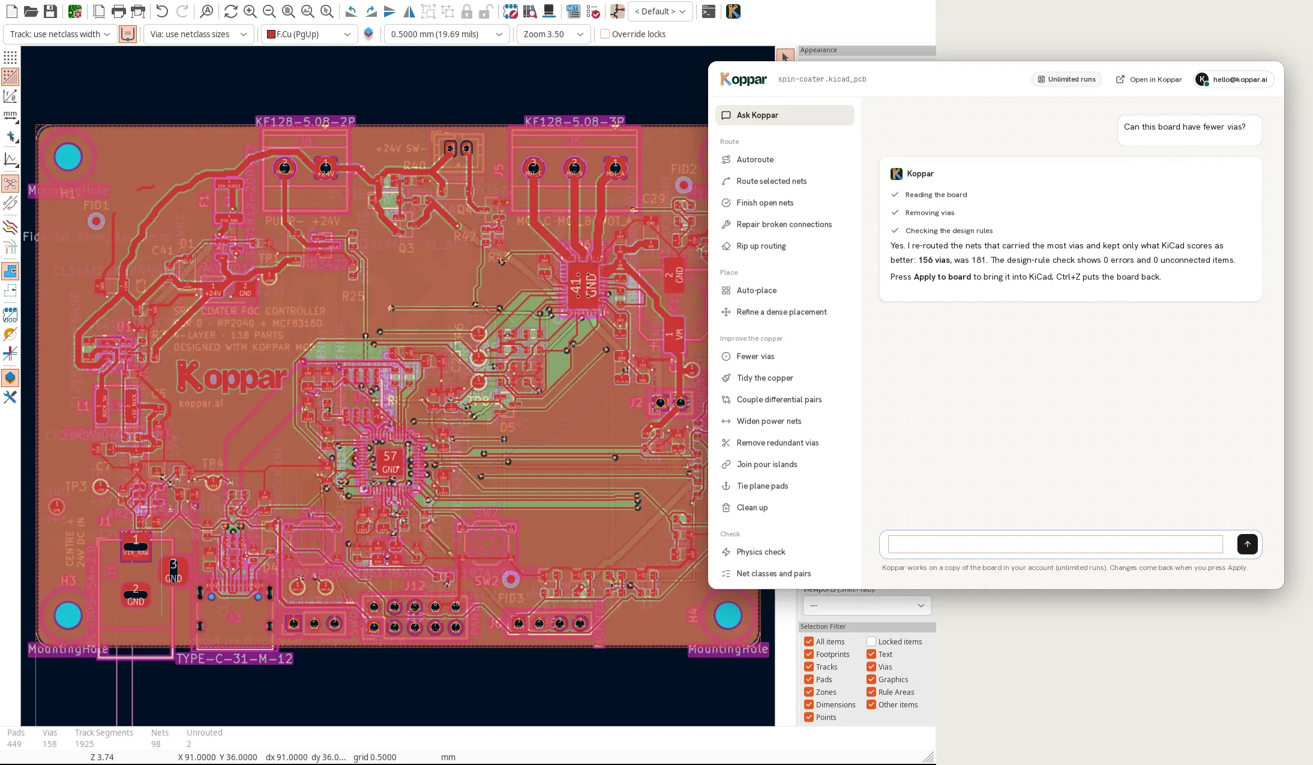
Task: Toggle polar coordinates display
Action: pos(10,96)
